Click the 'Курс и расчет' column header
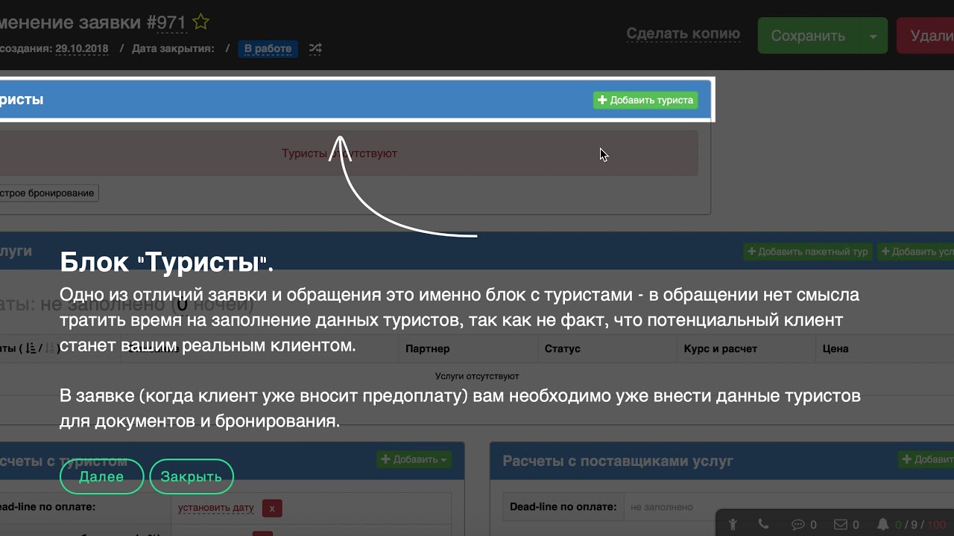 [x=720, y=348]
